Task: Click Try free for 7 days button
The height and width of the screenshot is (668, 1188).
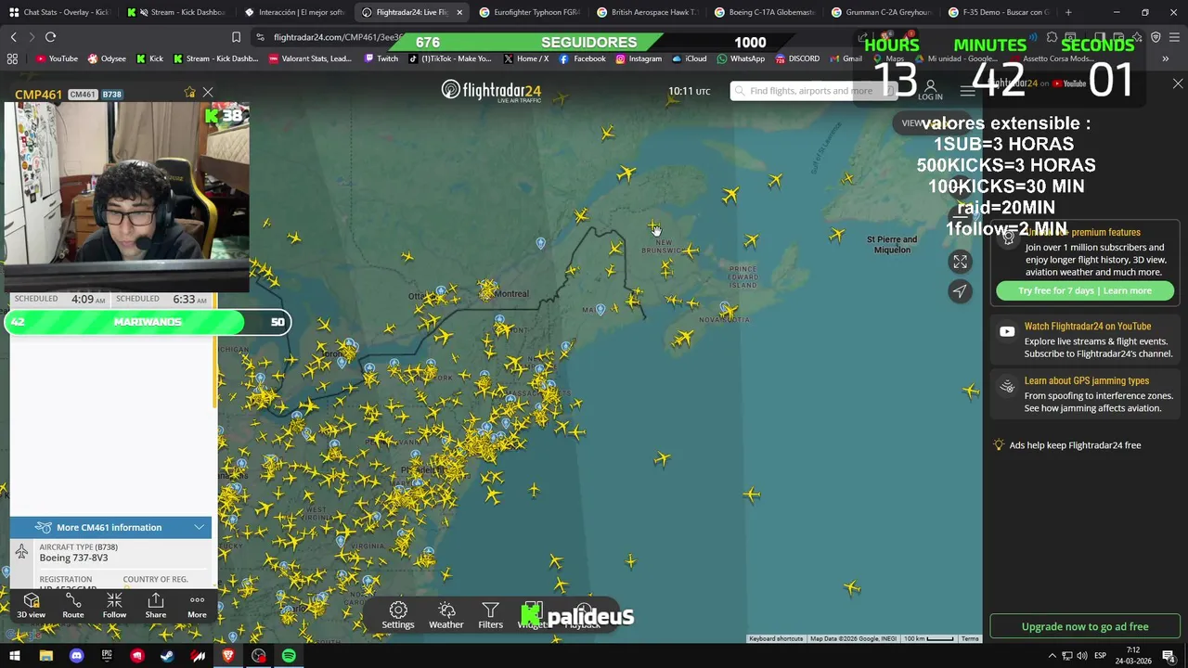Action: tap(1085, 290)
